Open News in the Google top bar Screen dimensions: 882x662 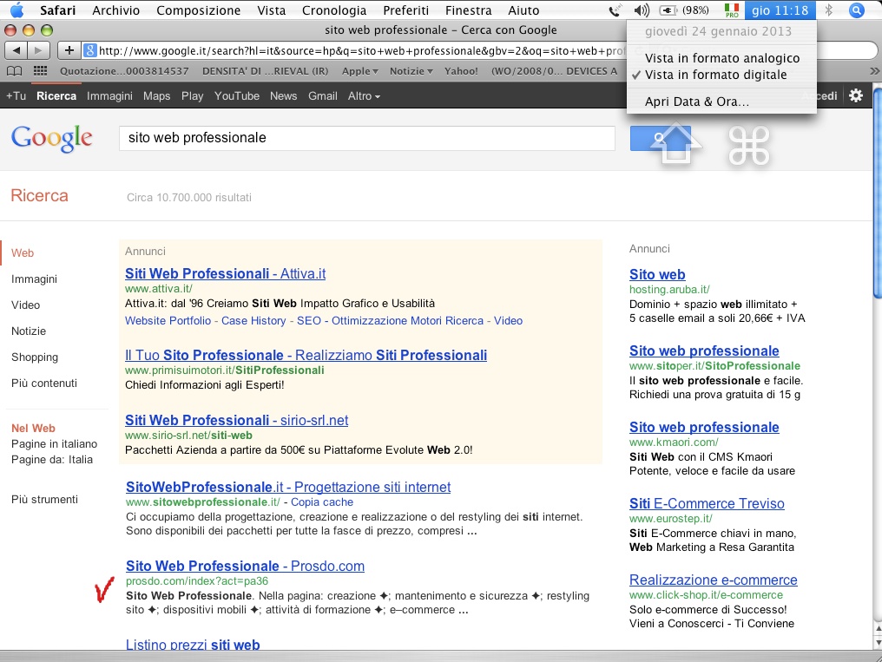(284, 96)
